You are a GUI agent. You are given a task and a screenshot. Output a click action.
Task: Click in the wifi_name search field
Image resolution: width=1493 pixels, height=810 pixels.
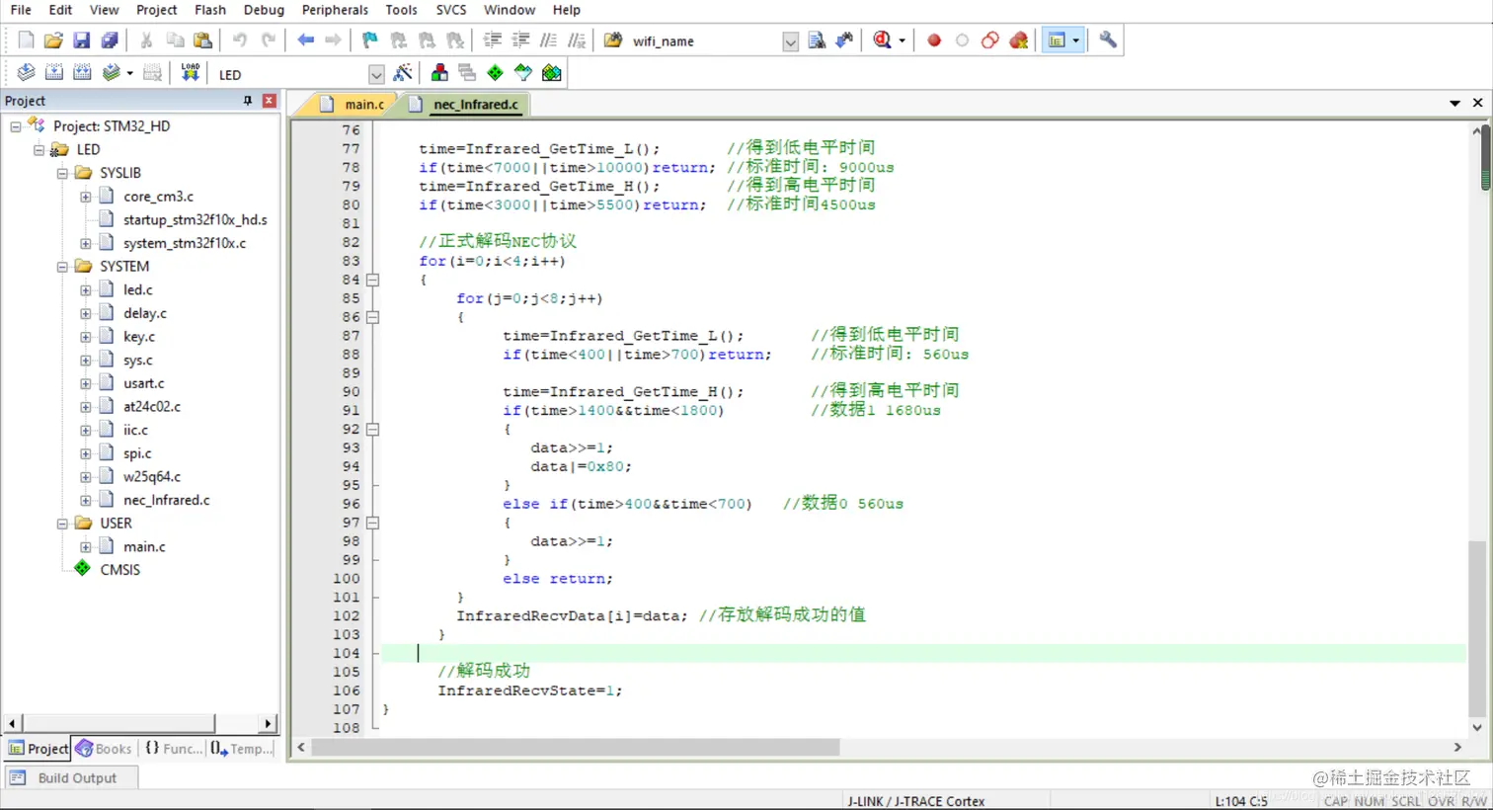pyautogui.click(x=705, y=41)
